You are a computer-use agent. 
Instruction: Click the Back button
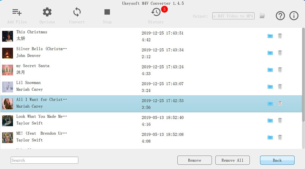click(277, 160)
